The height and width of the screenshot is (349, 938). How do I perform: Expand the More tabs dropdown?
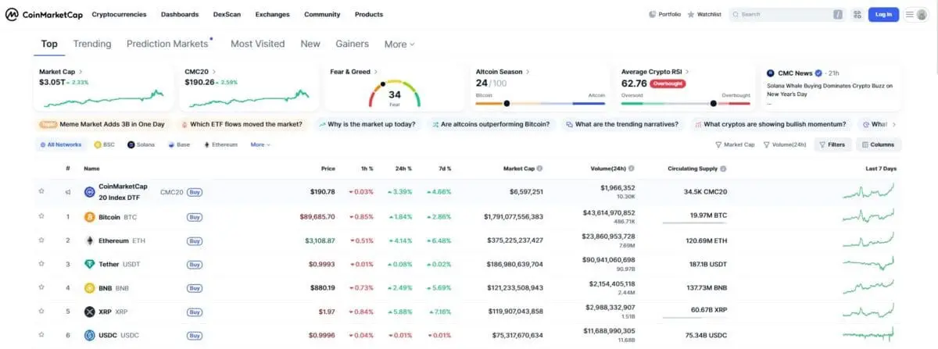399,45
